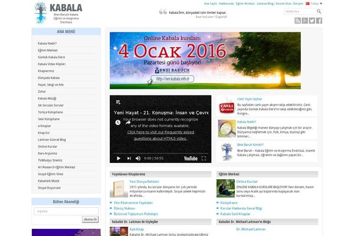
Task: Open İletişim top navigation link
Action: click(298, 4)
